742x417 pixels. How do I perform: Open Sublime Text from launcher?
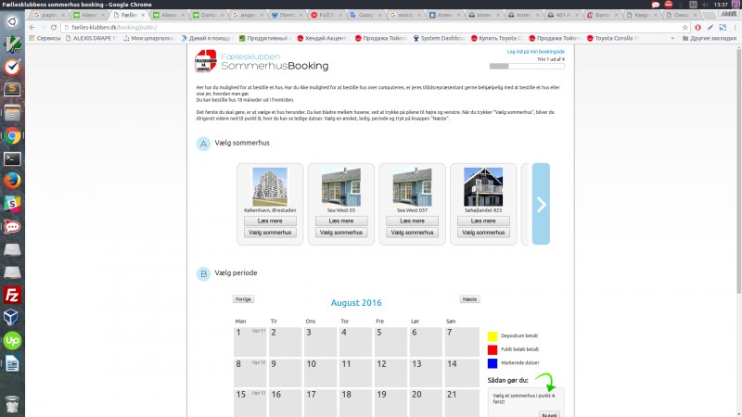pos(12,90)
